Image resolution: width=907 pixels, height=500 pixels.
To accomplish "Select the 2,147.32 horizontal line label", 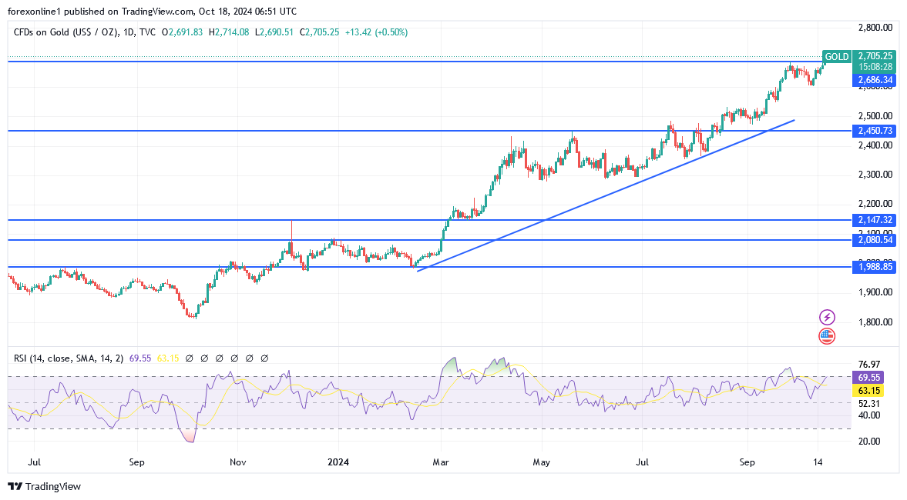I will [x=875, y=220].
